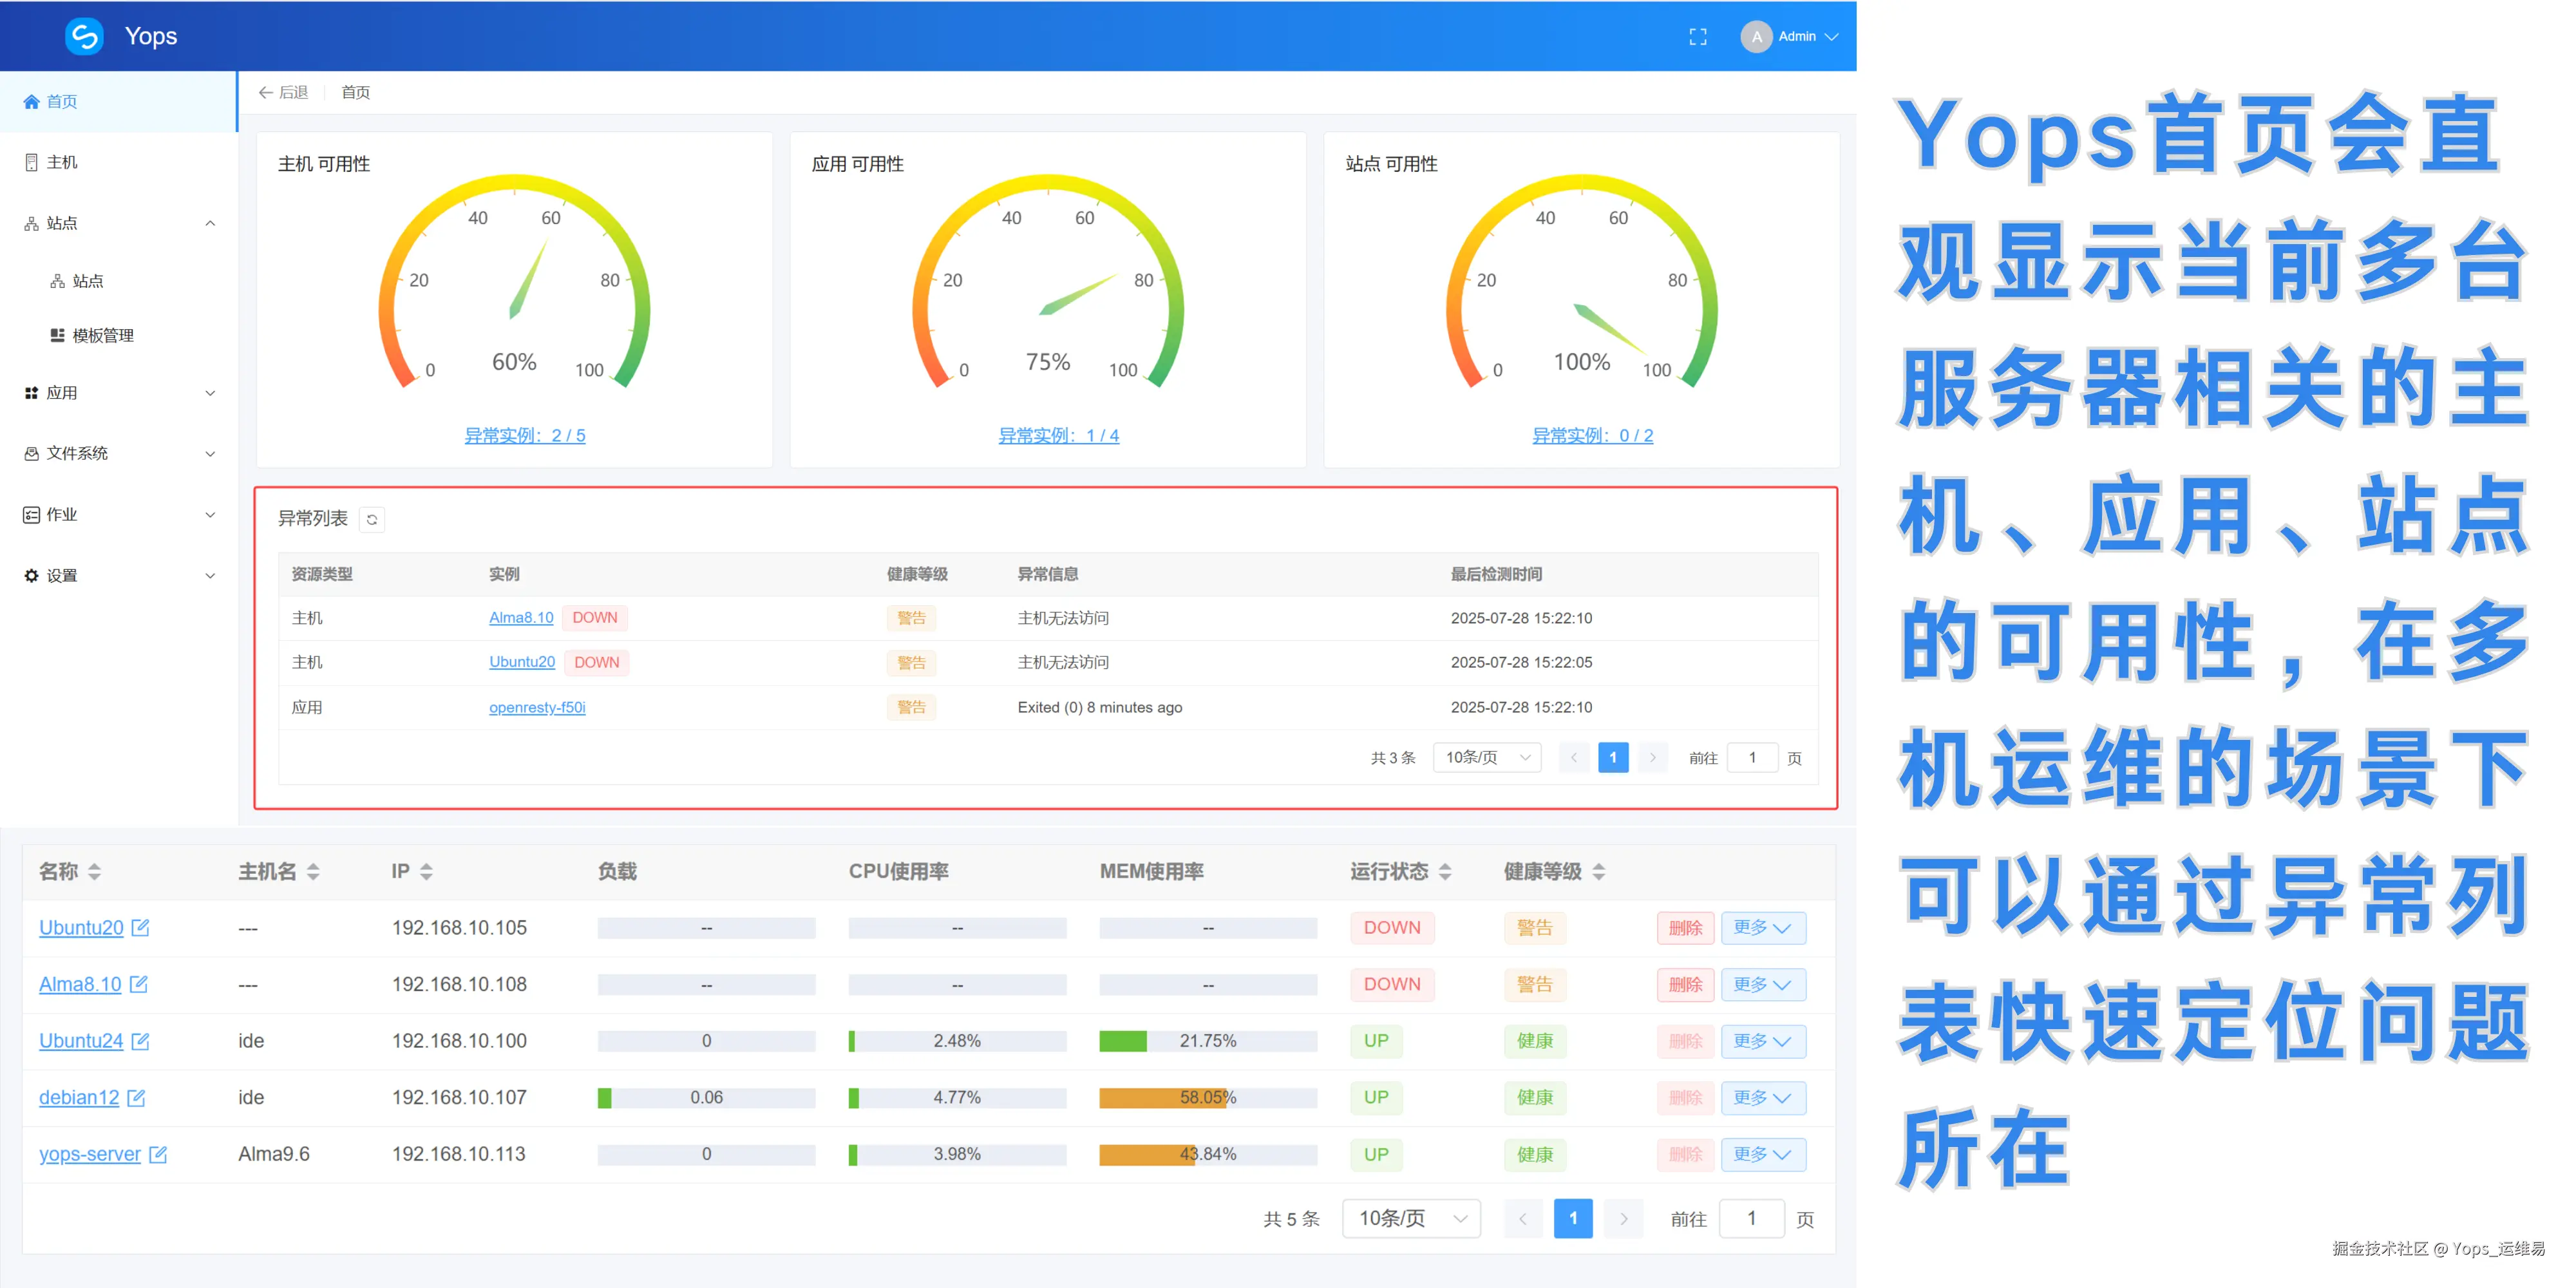2576x1288 pixels.
Task: Open the Alma8.10 host from the exception list
Action: click(521, 617)
